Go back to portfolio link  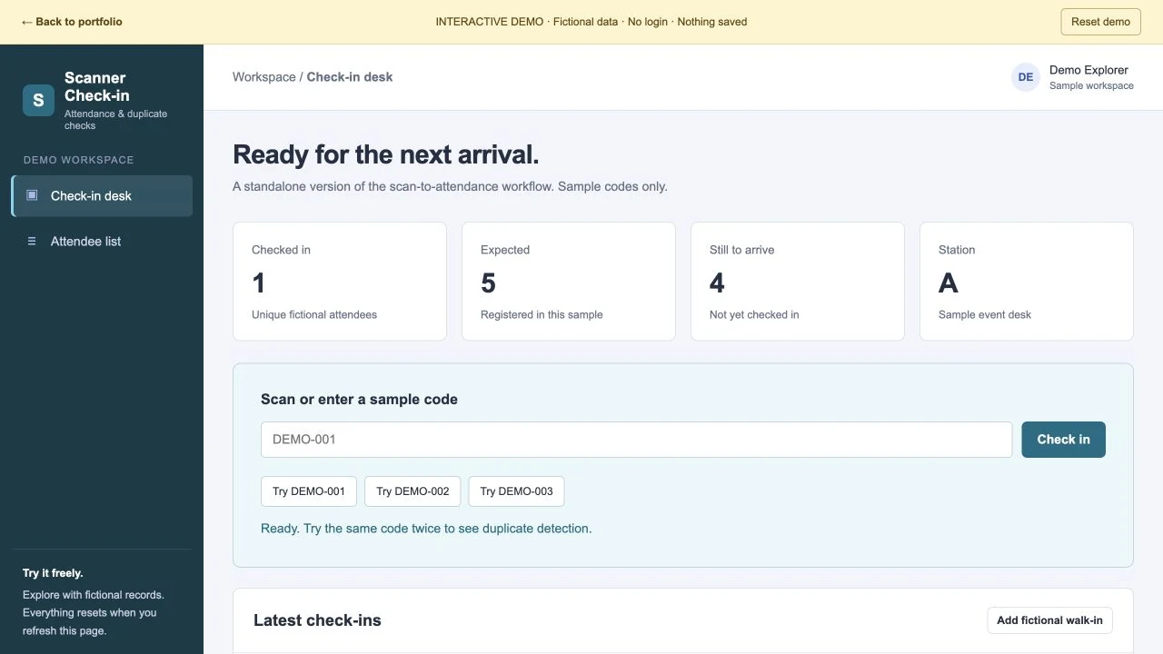coord(72,22)
